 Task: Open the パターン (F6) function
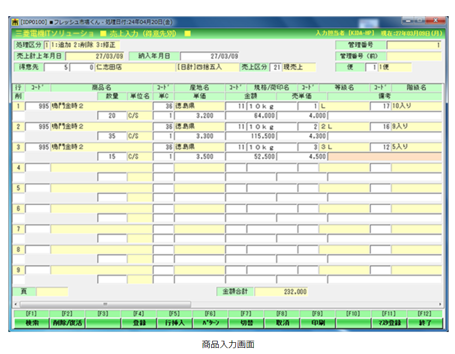pos(210,323)
